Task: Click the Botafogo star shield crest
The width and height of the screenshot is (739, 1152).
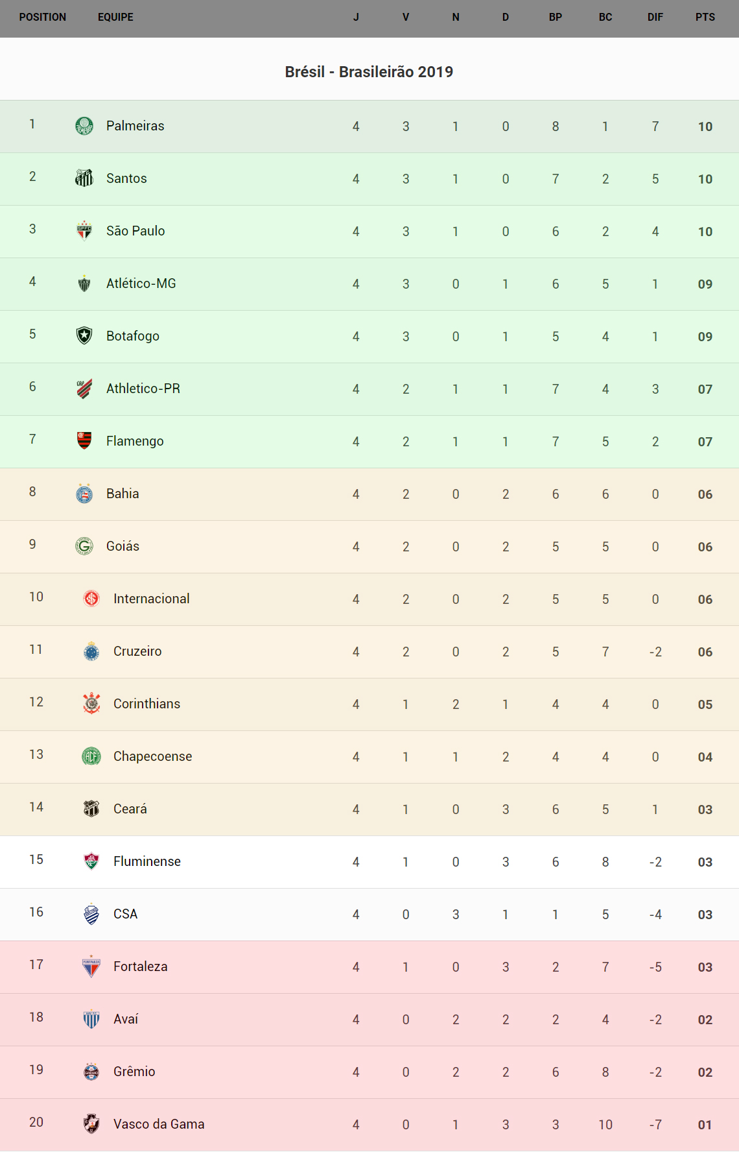Action: click(x=84, y=336)
